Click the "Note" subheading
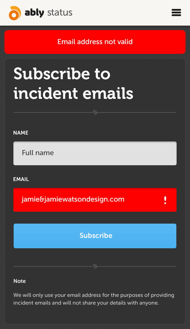This screenshot has height=329, width=190. pyautogui.click(x=20, y=281)
